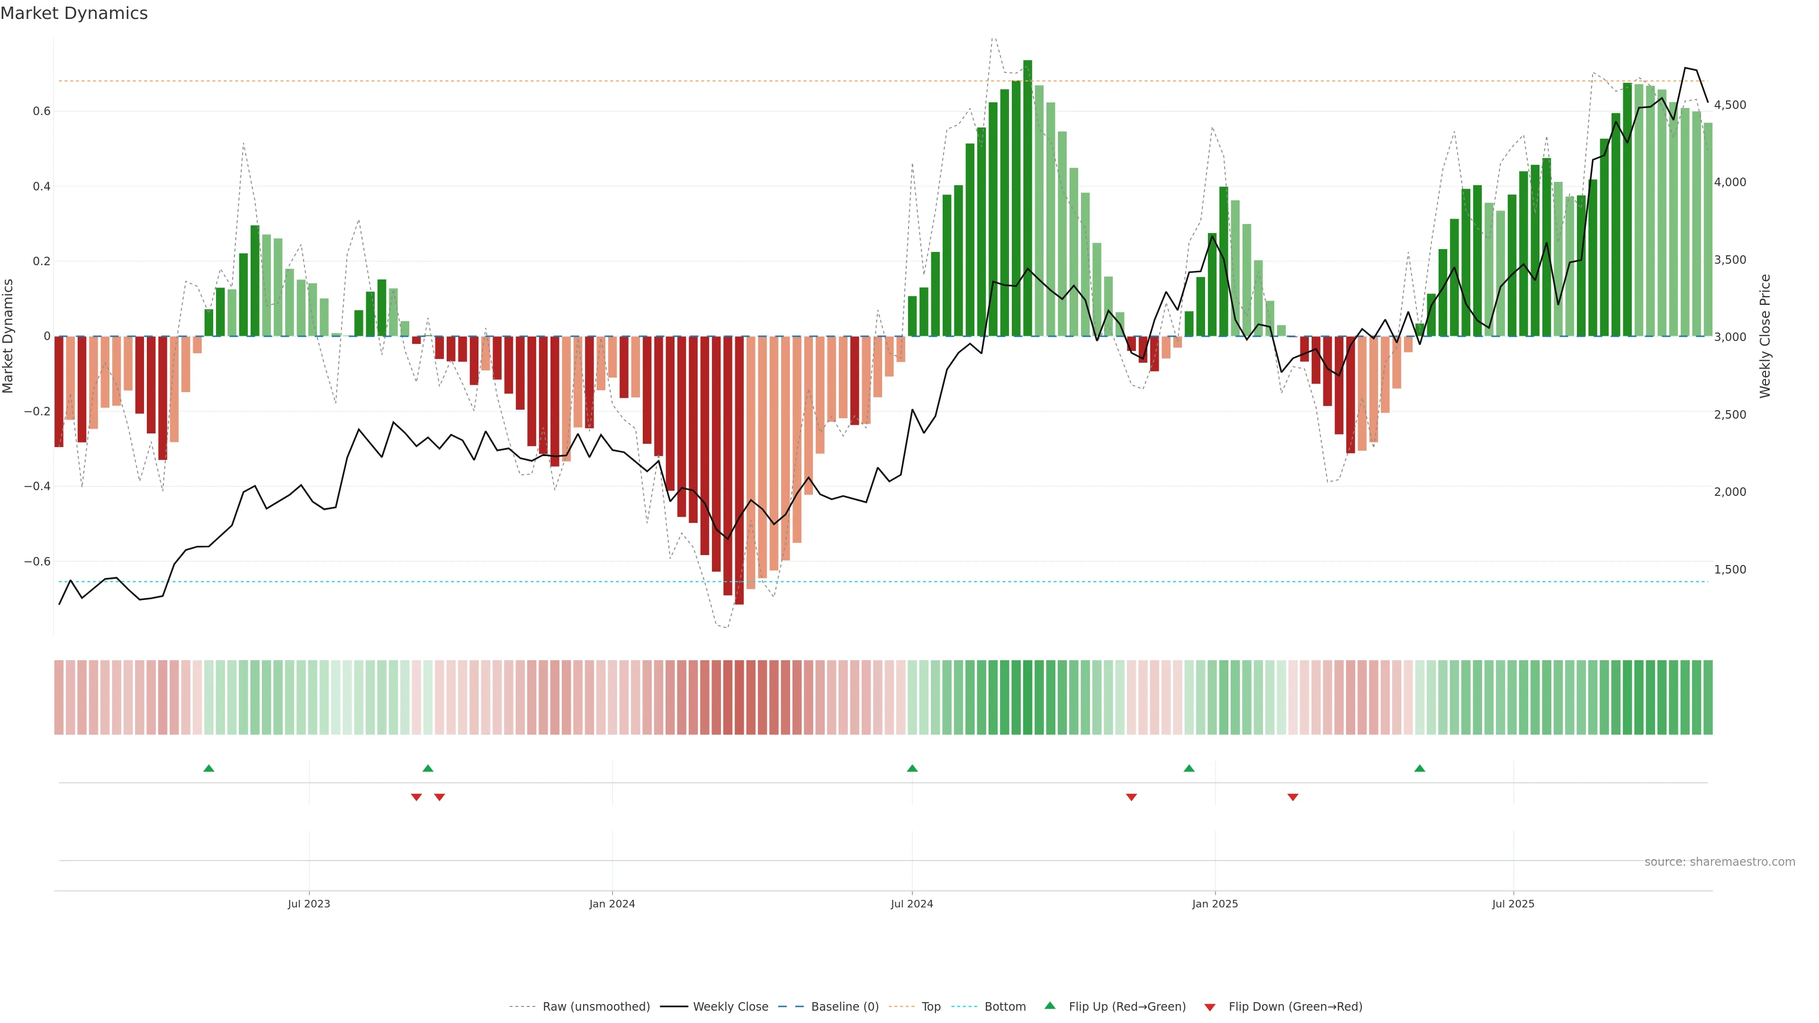Click the first red flip-down triangle marker
Screen dimensions: 1819x1023
point(416,797)
